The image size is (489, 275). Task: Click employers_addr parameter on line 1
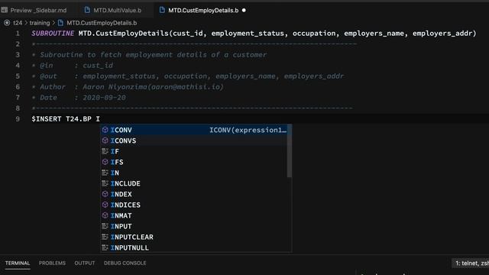442,34
